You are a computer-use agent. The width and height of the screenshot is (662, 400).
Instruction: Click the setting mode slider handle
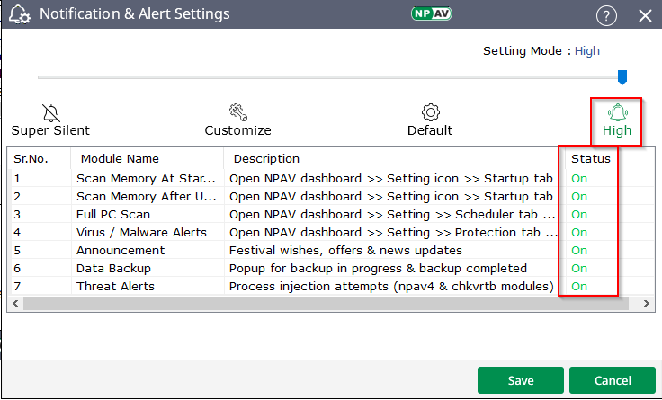tap(622, 77)
